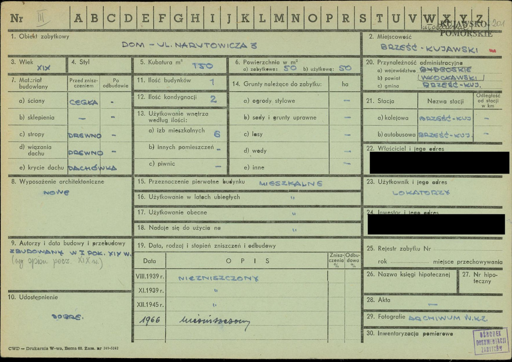Select the letter K index box

[245, 18]
